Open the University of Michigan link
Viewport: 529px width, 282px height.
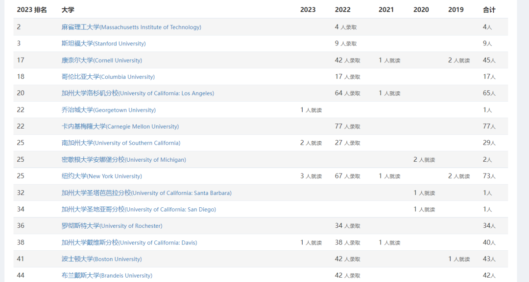coord(124,159)
